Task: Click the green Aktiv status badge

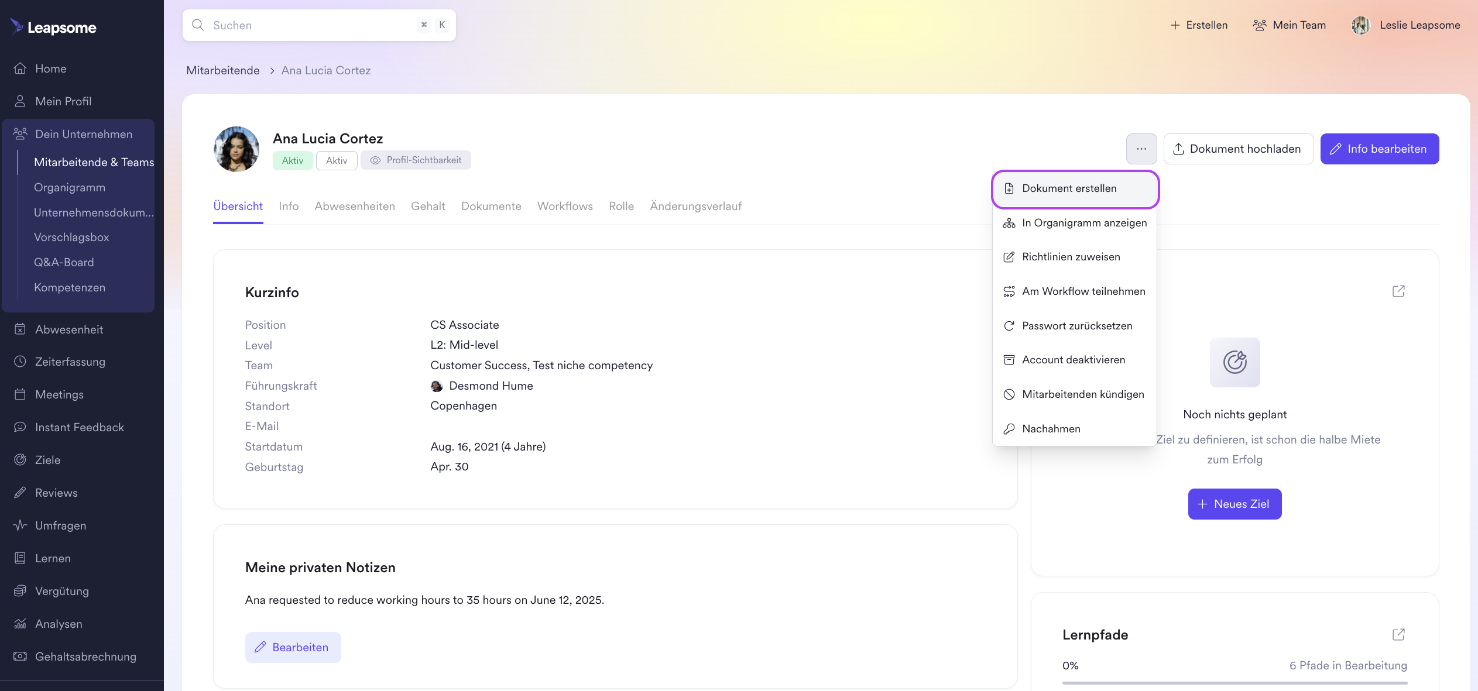Action: pos(292,160)
